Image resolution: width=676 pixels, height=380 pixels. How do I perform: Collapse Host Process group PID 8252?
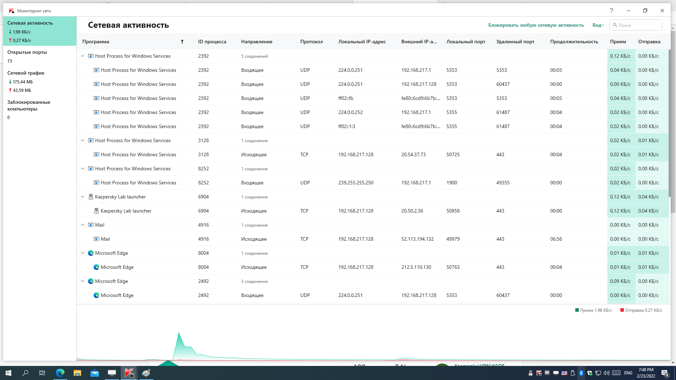point(83,169)
